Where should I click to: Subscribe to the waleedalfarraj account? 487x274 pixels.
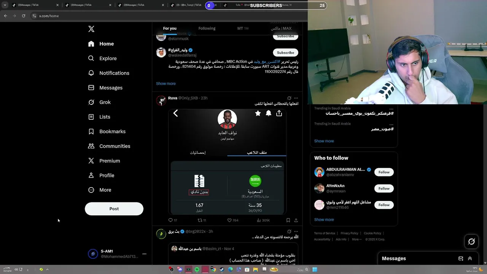click(x=285, y=53)
